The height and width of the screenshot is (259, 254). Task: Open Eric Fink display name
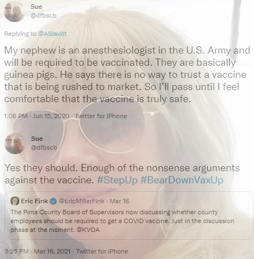point(35,201)
